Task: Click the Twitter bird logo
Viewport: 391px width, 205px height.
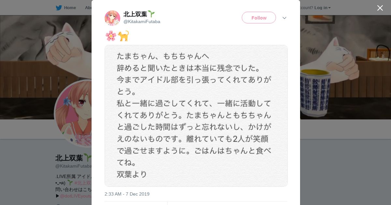Action: [59, 8]
